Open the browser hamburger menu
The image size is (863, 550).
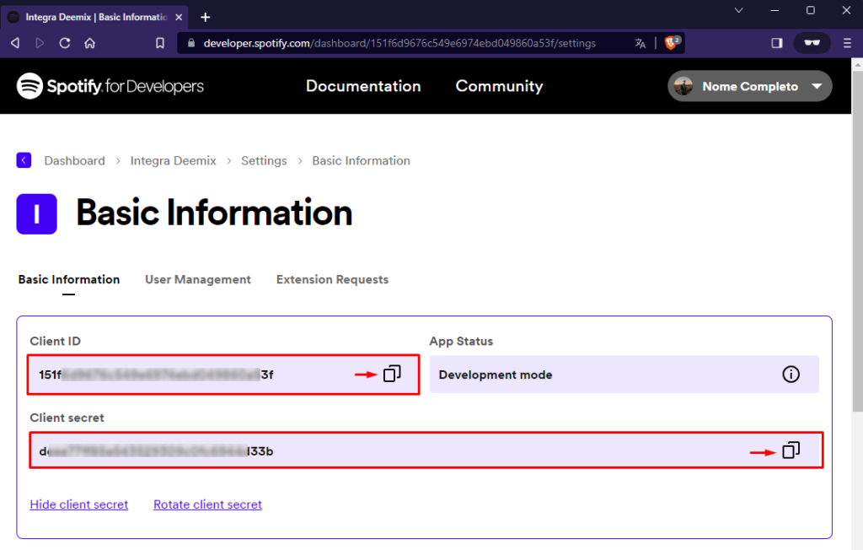(847, 43)
